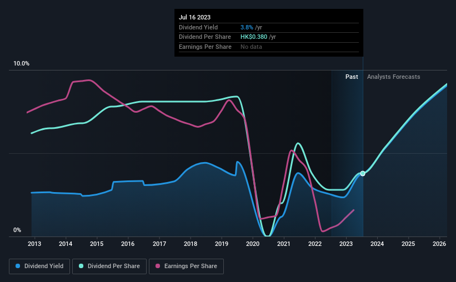The height and width of the screenshot is (282, 456).
Task: Select the 2023 x-axis year label
Action: click(x=346, y=244)
